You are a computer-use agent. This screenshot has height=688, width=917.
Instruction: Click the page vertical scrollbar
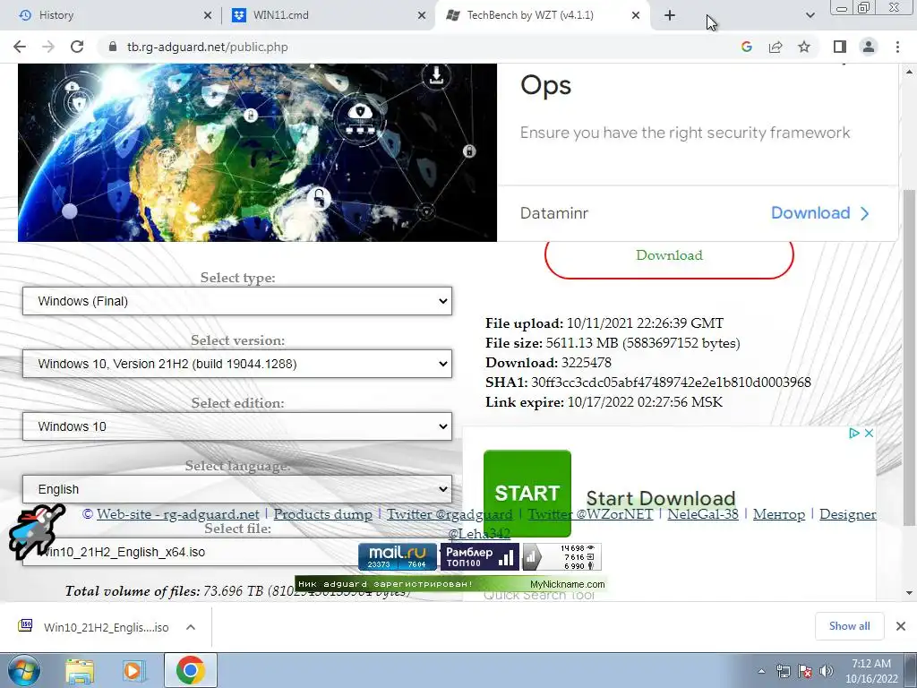(909, 357)
